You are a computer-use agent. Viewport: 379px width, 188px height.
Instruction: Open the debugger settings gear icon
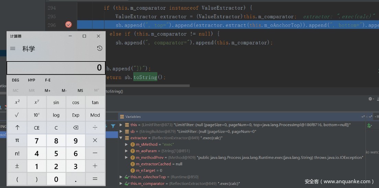point(370,99)
